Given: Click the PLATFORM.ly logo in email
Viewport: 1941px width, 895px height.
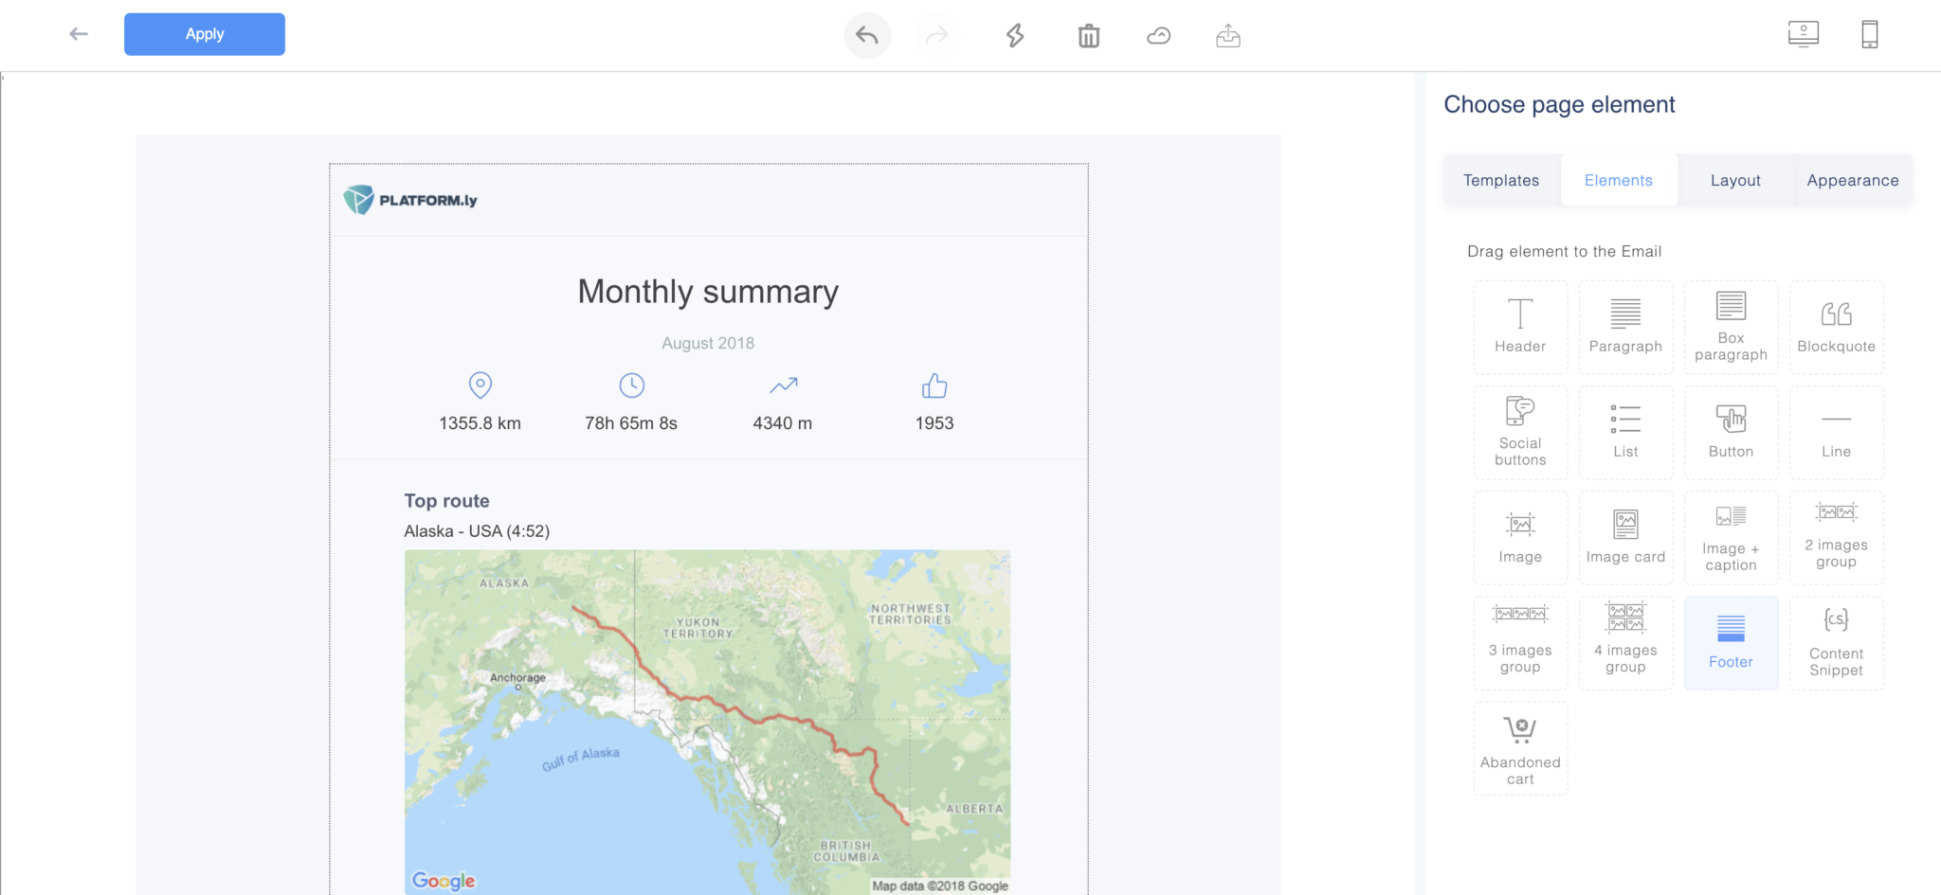Looking at the screenshot, I should (410, 200).
